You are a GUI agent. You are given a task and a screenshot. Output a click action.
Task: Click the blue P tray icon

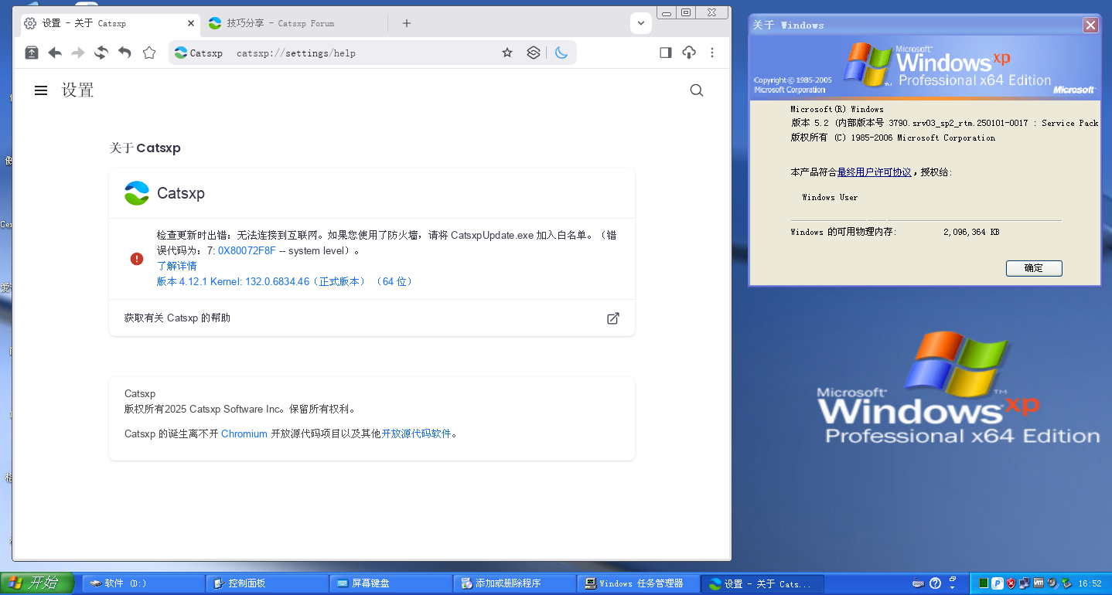[998, 583]
